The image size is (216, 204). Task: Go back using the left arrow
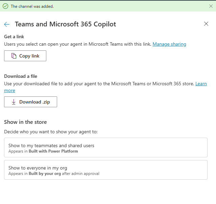coord(7,24)
